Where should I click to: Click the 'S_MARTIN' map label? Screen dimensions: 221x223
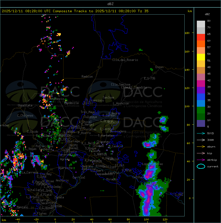click(x=100, y=154)
